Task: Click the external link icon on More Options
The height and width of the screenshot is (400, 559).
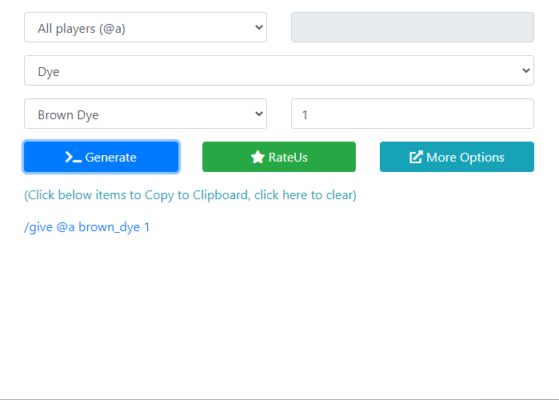Action: [416, 158]
